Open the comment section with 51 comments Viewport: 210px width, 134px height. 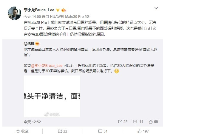(103, 131)
